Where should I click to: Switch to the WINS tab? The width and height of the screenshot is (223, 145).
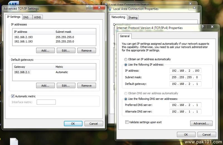(37, 17)
